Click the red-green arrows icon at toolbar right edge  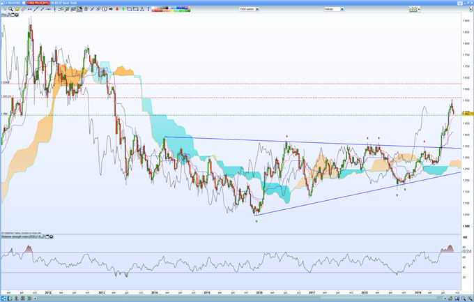pos(472,9)
